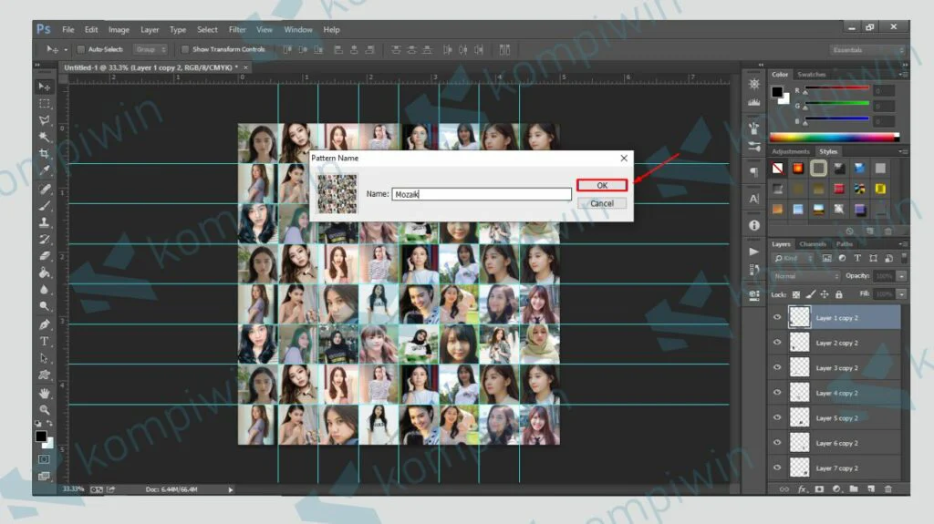Switch to the Channels tab
934x524 pixels.
point(812,244)
